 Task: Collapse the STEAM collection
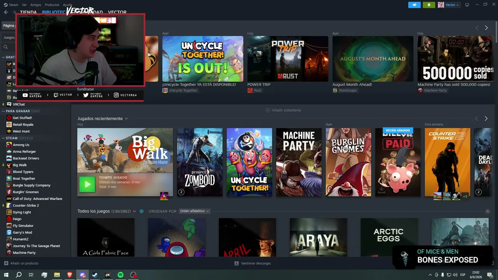point(3,138)
